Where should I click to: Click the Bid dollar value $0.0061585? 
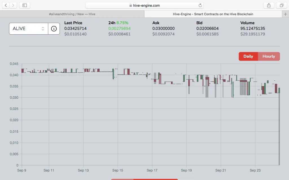pos(207,34)
